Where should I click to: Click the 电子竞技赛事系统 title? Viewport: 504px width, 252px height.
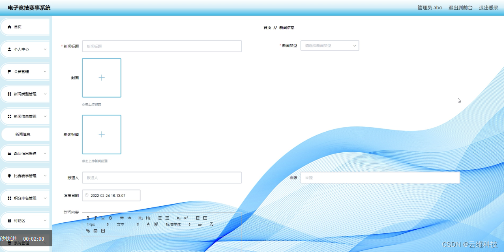tap(29, 8)
